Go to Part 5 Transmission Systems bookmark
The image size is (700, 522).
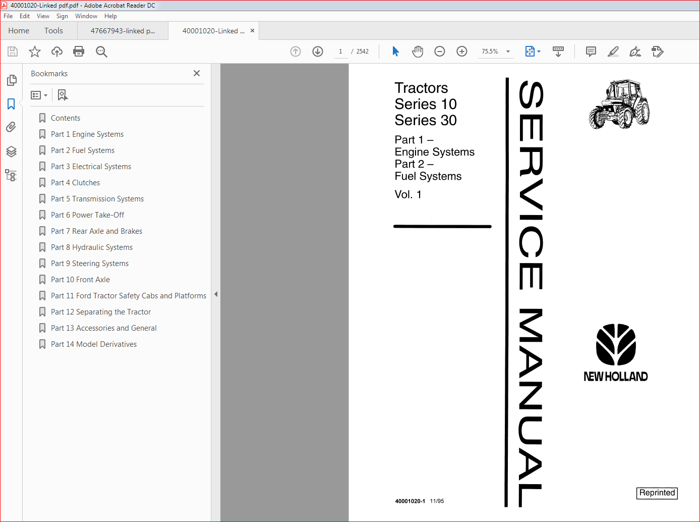click(x=97, y=199)
